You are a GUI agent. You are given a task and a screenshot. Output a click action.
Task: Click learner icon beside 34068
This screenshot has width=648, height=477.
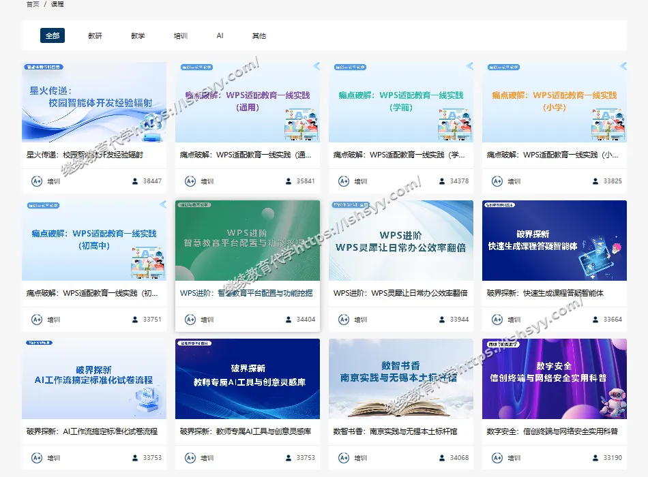click(x=442, y=458)
